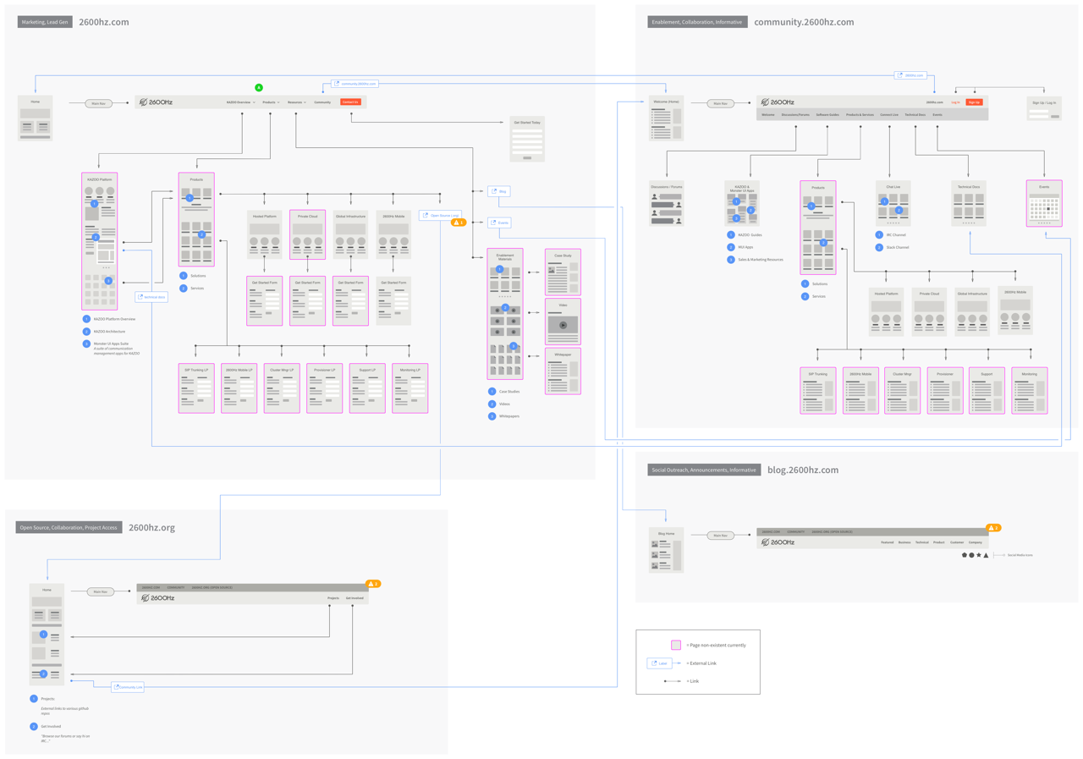Click the green plus icon above the main nav bar

click(259, 87)
